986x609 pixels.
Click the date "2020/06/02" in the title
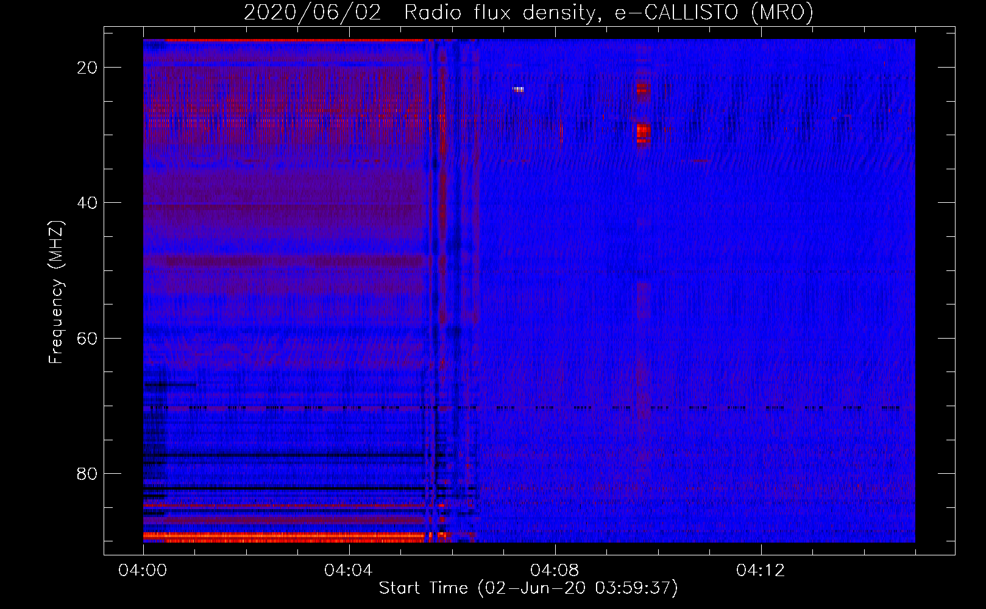point(312,13)
